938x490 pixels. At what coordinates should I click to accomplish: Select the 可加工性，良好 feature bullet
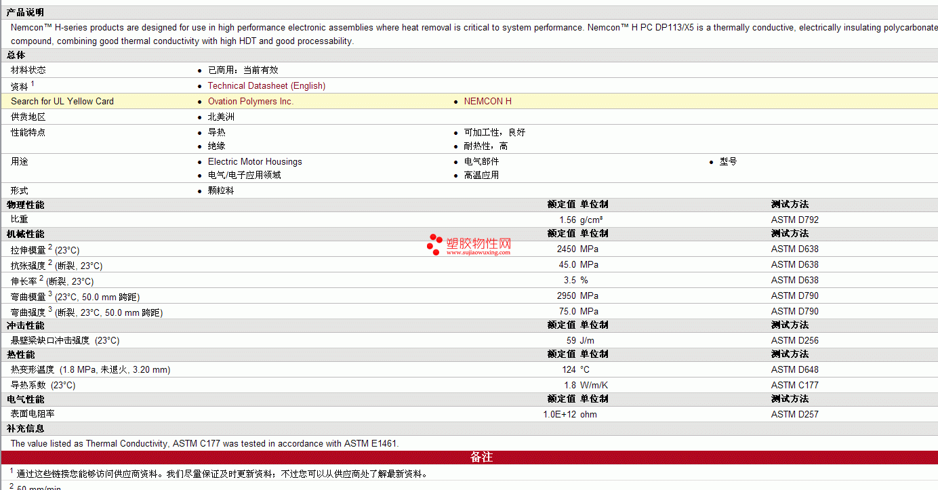pyautogui.click(x=495, y=133)
